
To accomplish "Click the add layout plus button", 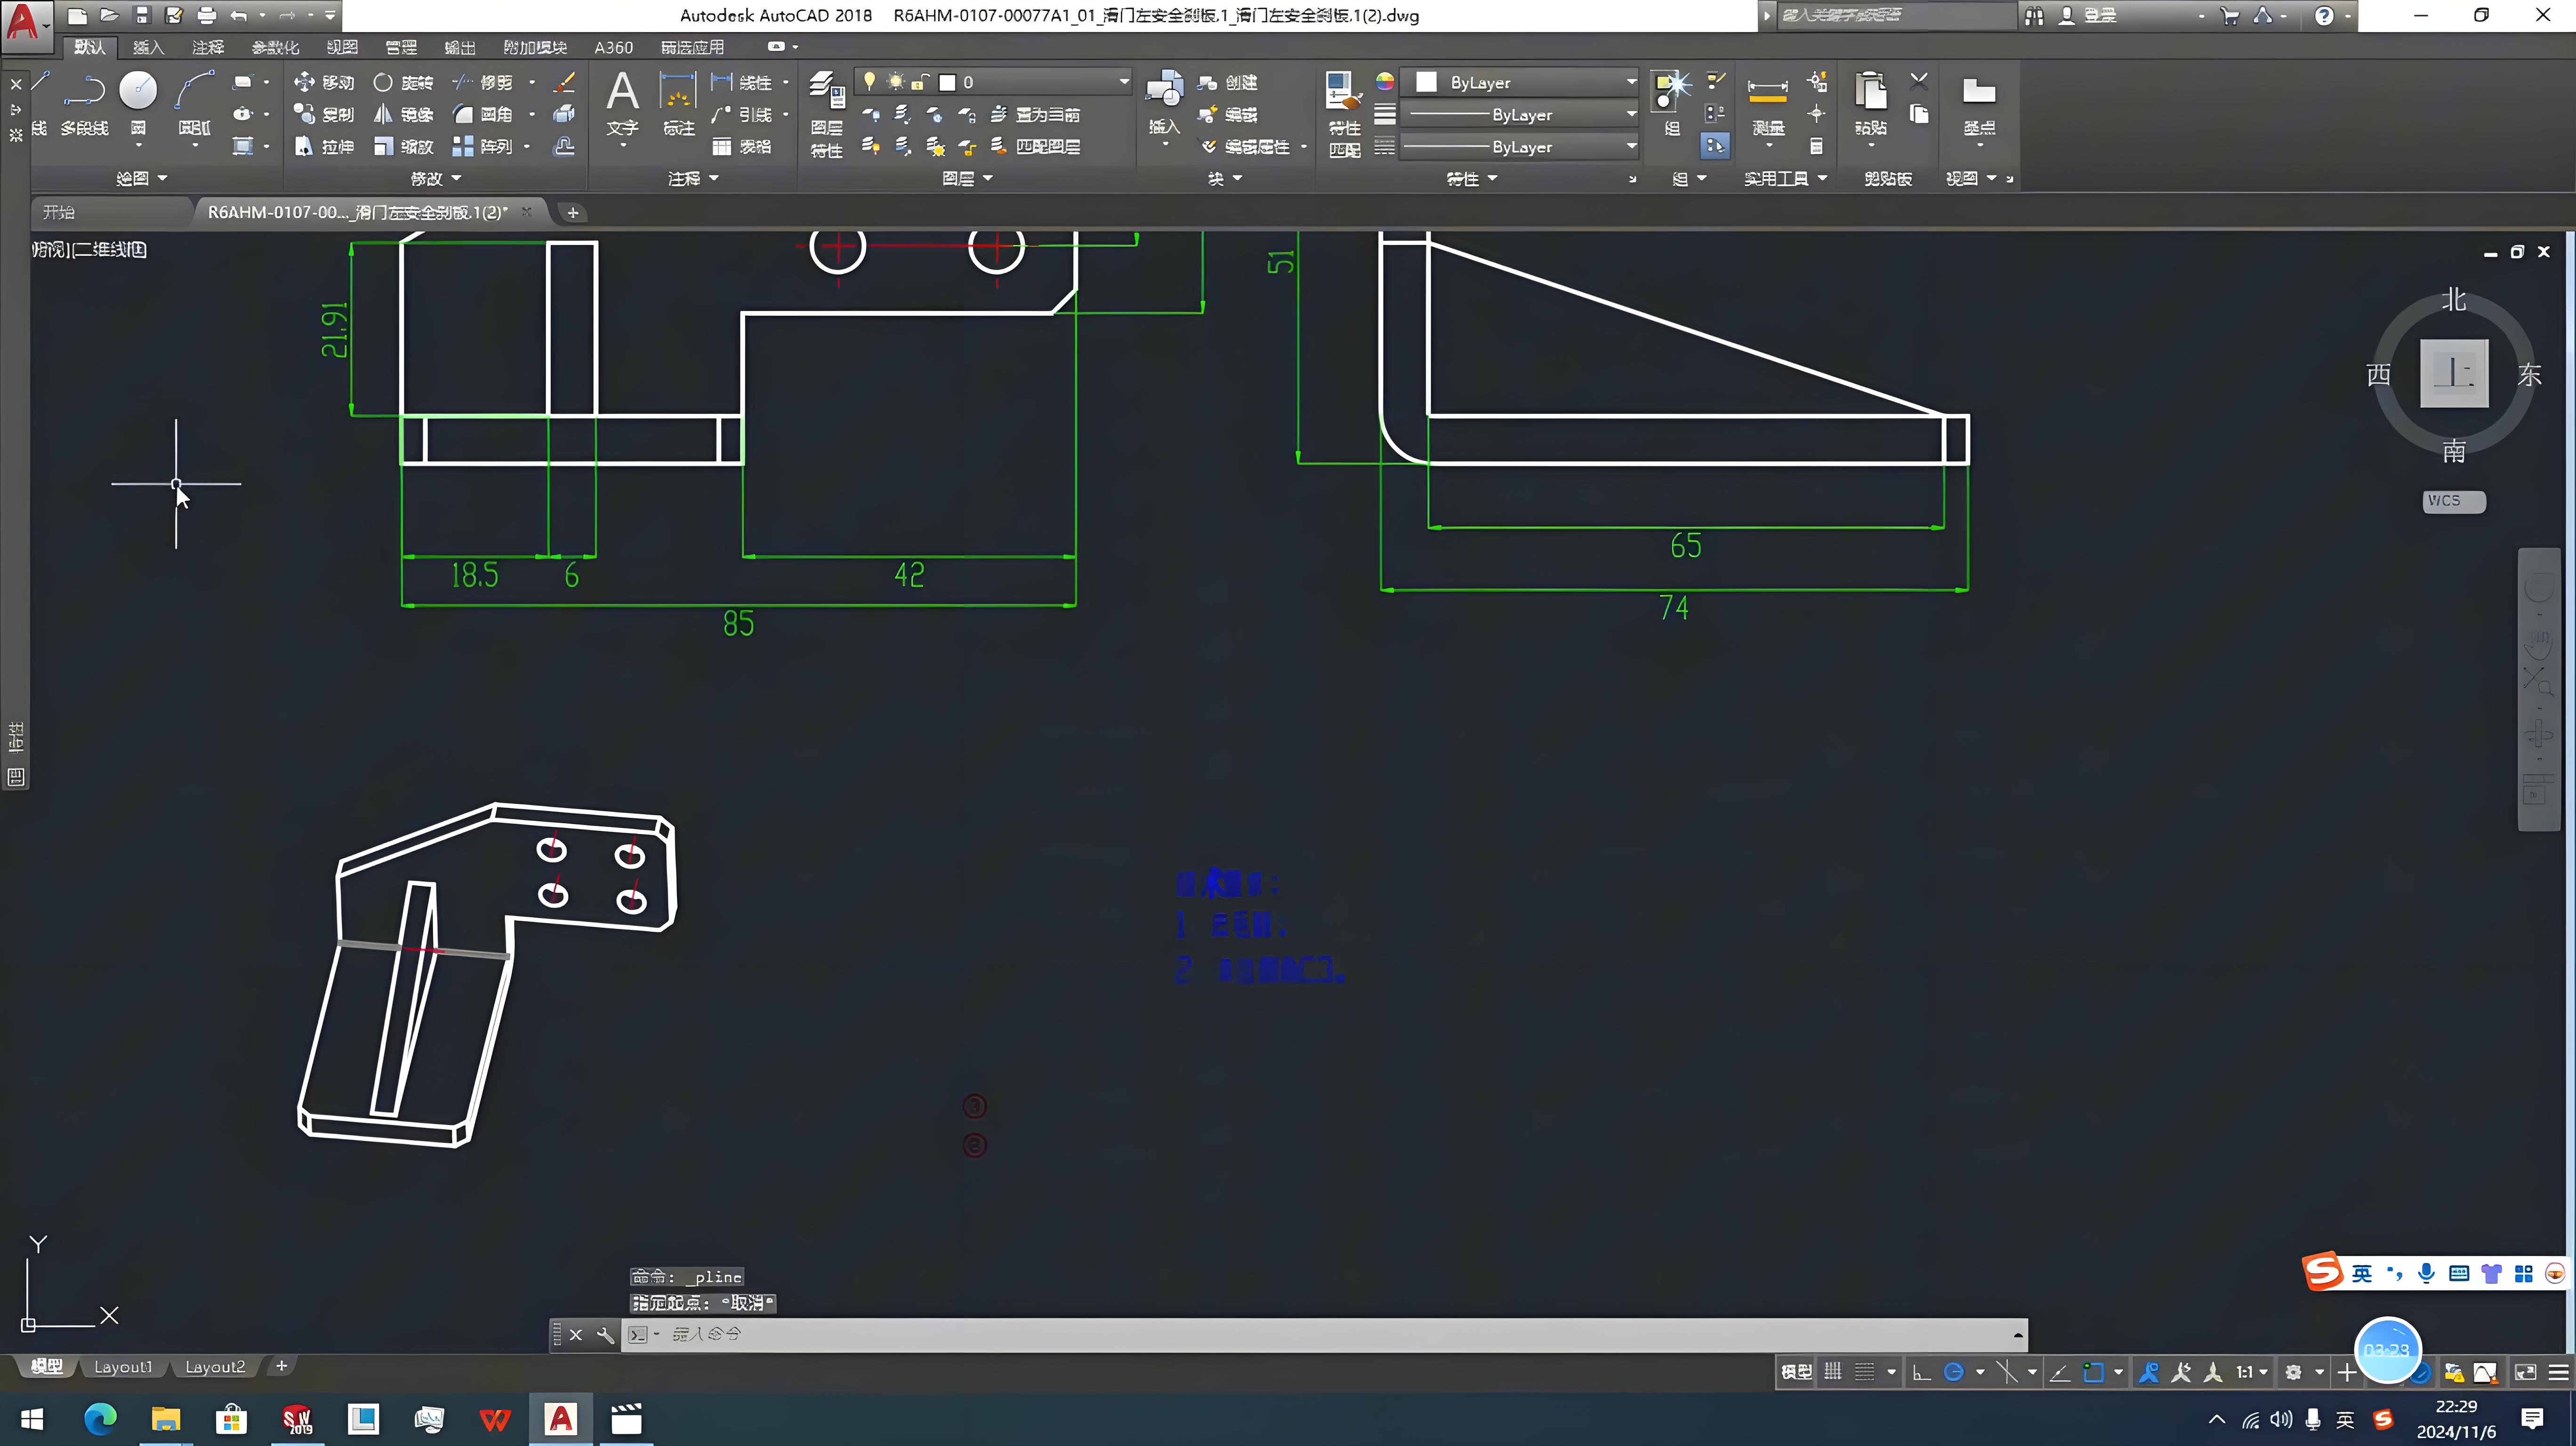I will (281, 1366).
